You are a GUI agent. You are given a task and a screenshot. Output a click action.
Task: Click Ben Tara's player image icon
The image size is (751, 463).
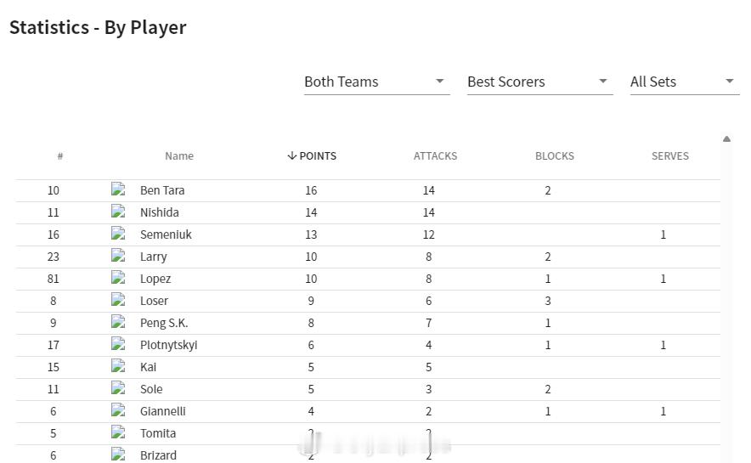click(x=118, y=189)
